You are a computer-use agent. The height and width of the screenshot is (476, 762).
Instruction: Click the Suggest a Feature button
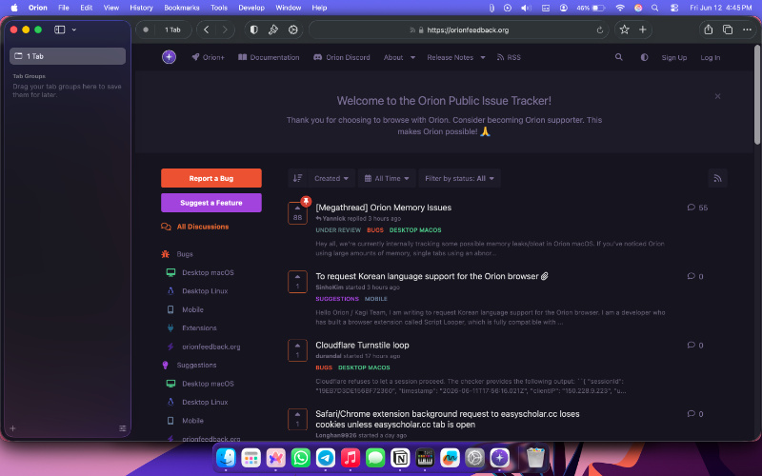pos(211,203)
